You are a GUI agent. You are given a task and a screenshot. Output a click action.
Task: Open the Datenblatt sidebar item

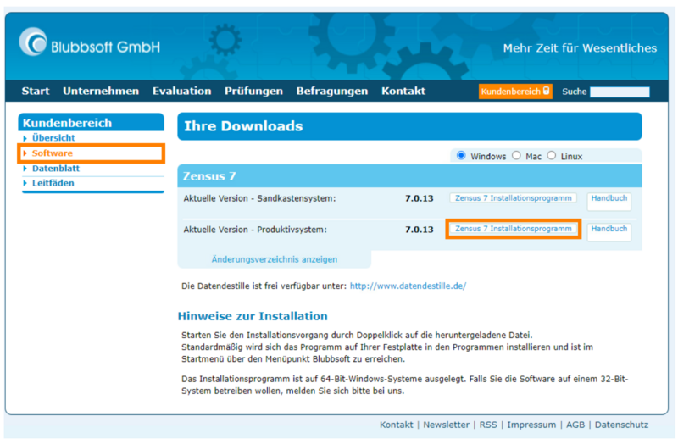55,169
